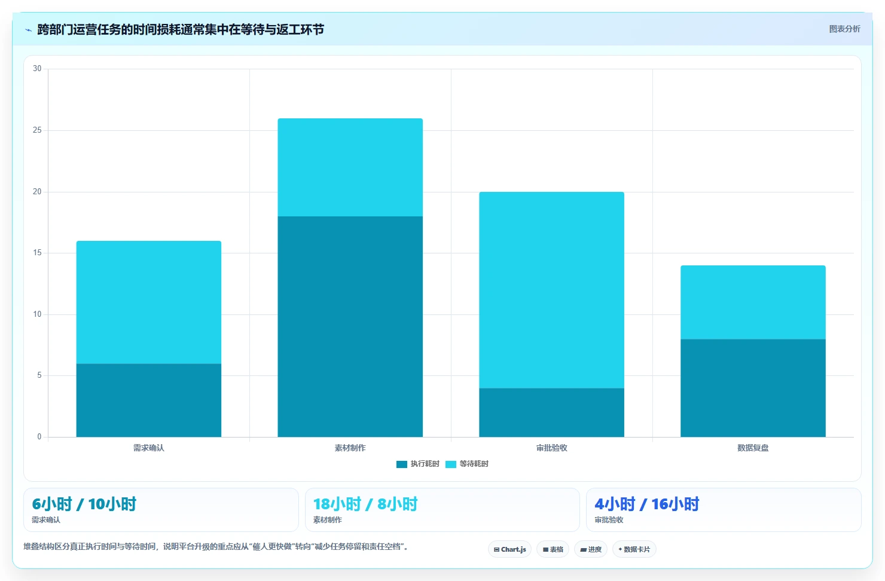The image size is (885, 581).
Task: Click the y-axis tick label 10
Action: [x=37, y=314]
